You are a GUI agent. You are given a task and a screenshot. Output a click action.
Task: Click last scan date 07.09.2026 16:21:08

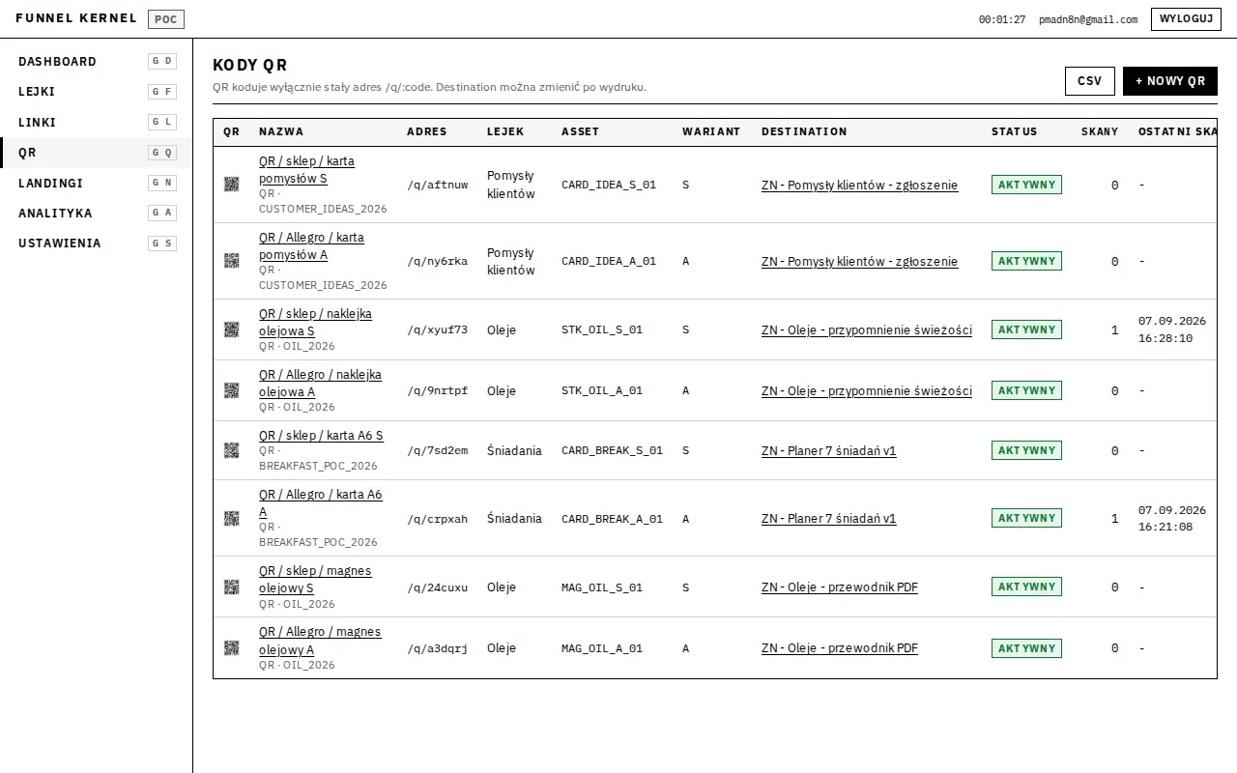pyautogui.click(x=1172, y=518)
